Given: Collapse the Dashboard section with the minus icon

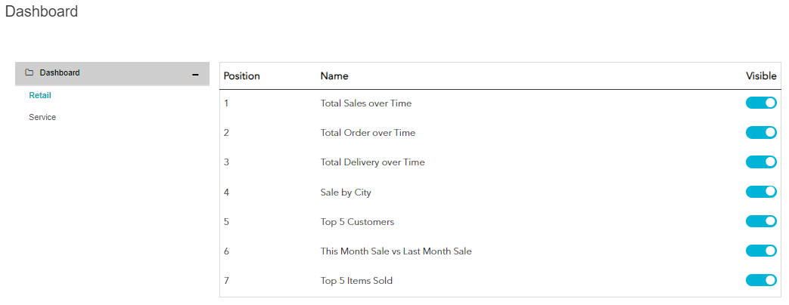Looking at the screenshot, I should pos(195,75).
